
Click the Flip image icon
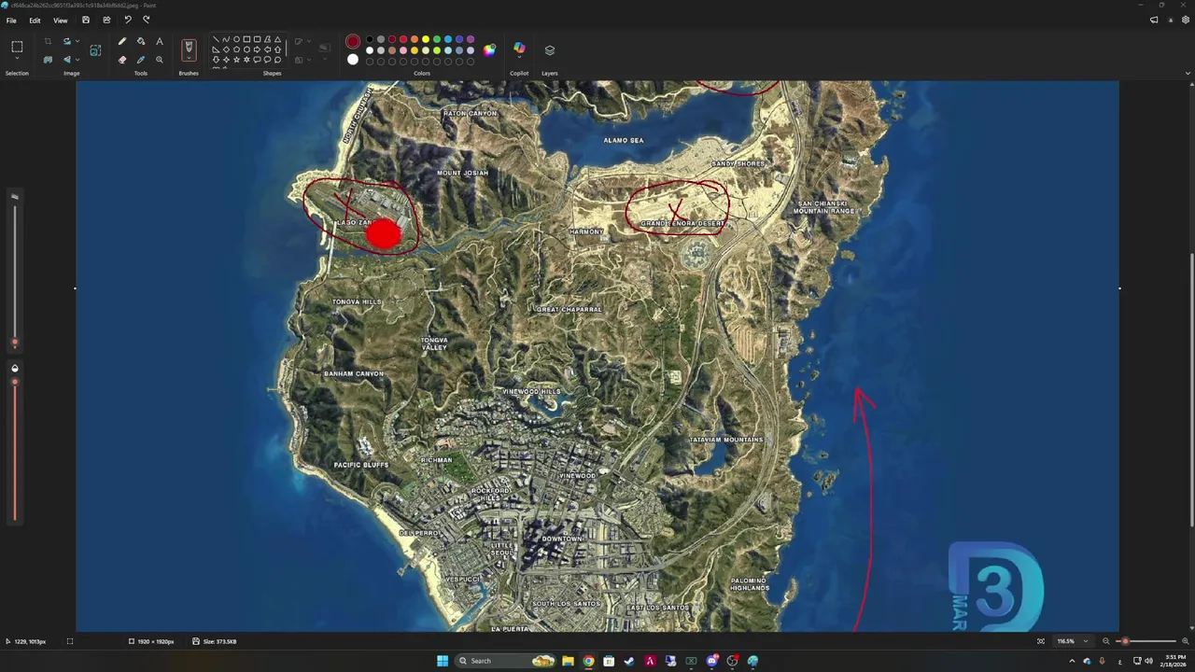[x=66, y=60]
